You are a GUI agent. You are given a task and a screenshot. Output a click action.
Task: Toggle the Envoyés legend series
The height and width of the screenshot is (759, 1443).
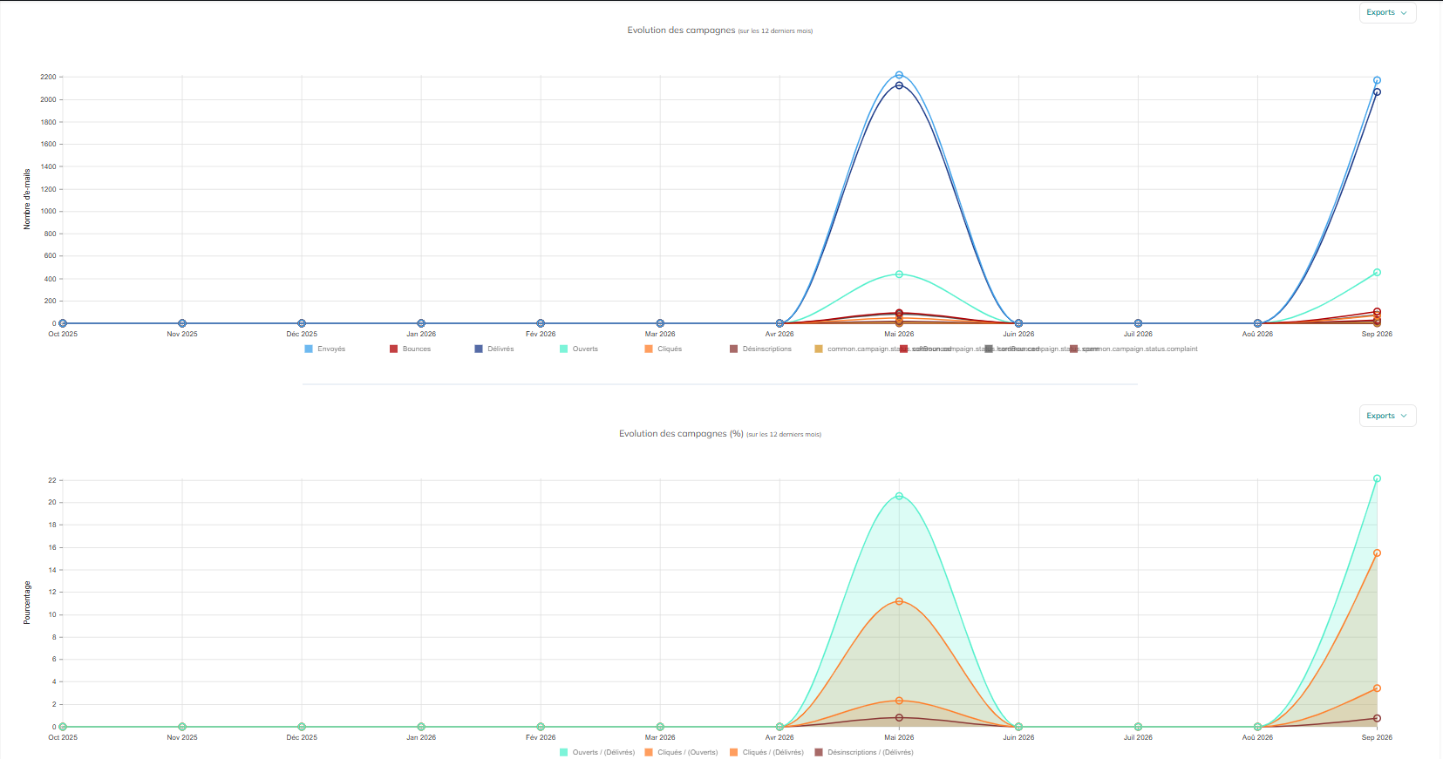click(324, 349)
